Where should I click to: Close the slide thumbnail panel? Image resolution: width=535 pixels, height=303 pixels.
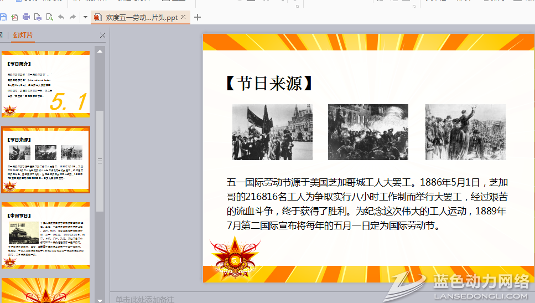(x=102, y=35)
